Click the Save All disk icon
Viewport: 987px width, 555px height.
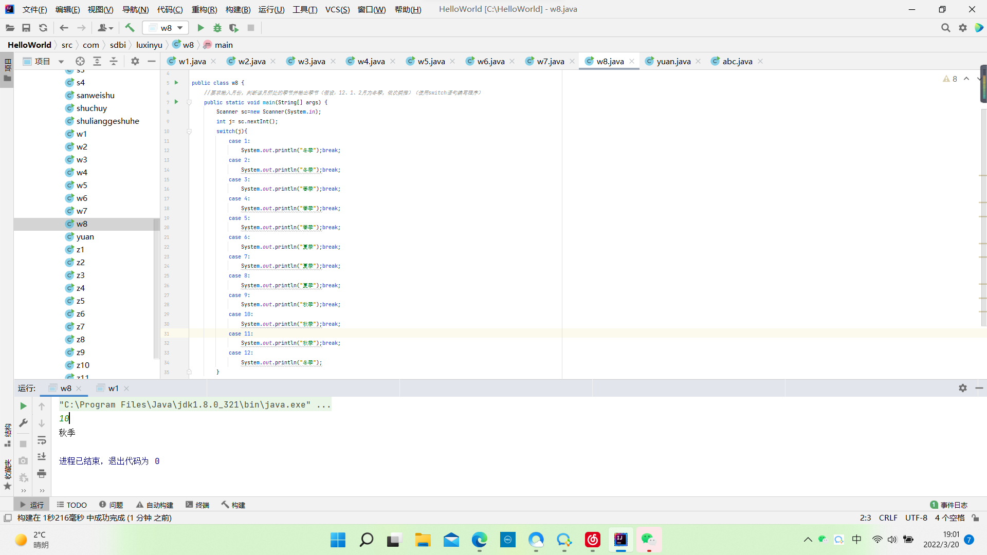click(x=26, y=28)
